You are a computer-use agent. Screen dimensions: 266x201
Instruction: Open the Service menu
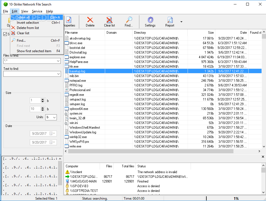point(37,11)
